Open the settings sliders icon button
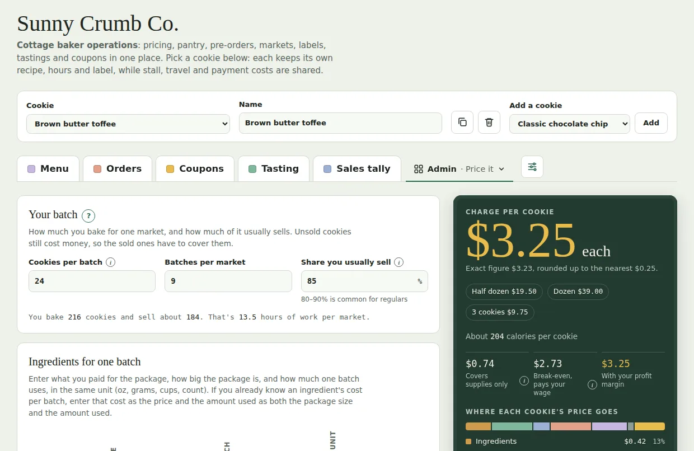 [x=532, y=167]
